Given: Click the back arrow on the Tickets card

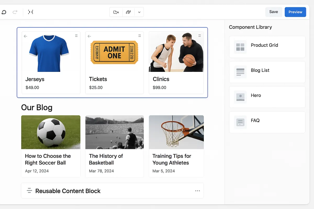Looking at the screenshot, I should point(89,36).
